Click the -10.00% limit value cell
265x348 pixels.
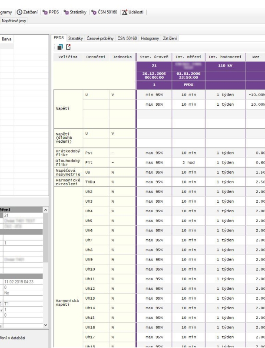255,95
